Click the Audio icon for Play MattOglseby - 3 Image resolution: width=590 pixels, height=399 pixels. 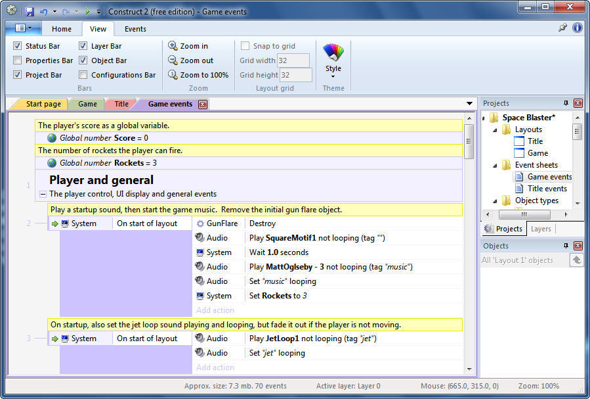pyautogui.click(x=200, y=266)
